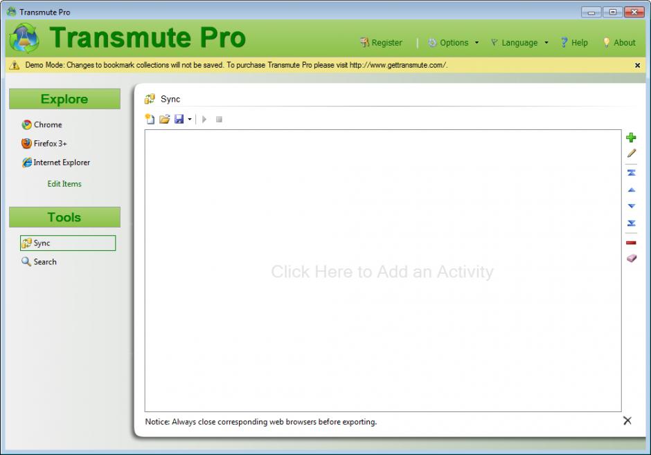Move activity down one step

pyautogui.click(x=632, y=206)
